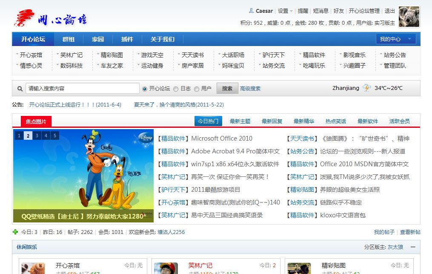The width and height of the screenshot is (432, 274).
Task: Click the weather storm icon
Action: (x=367, y=88)
